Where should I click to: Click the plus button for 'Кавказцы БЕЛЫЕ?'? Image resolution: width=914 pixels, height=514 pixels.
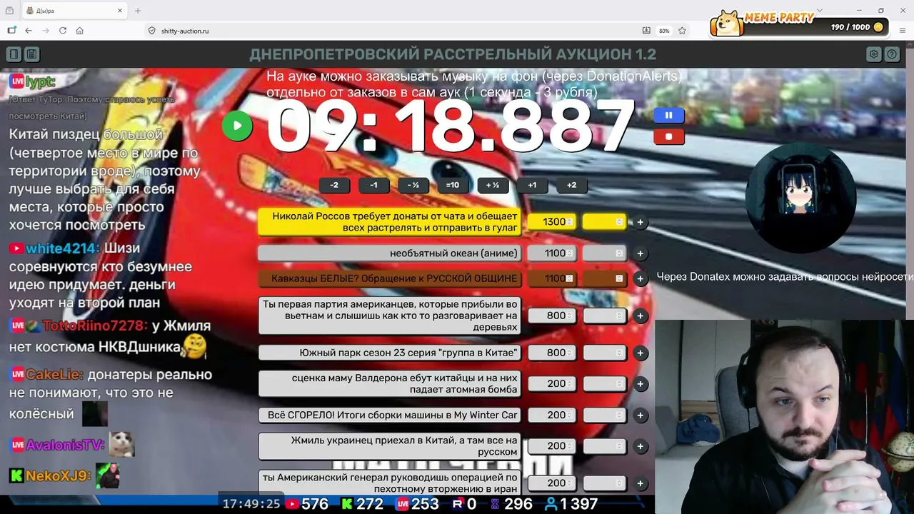pos(641,278)
